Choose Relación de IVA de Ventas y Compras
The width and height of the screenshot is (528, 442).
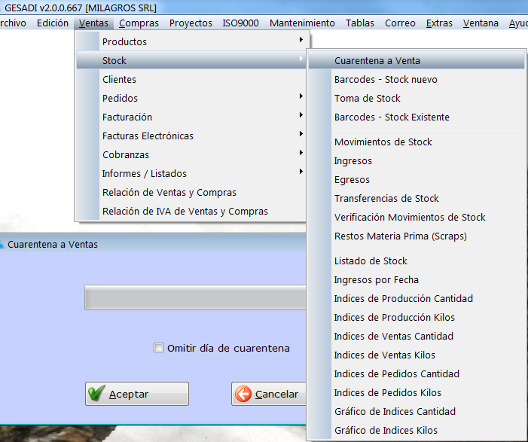click(185, 211)
